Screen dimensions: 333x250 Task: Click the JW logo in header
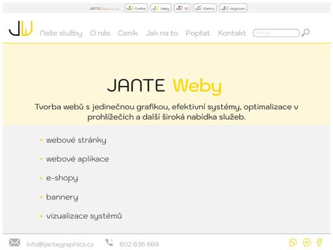[x=21, y=29]
